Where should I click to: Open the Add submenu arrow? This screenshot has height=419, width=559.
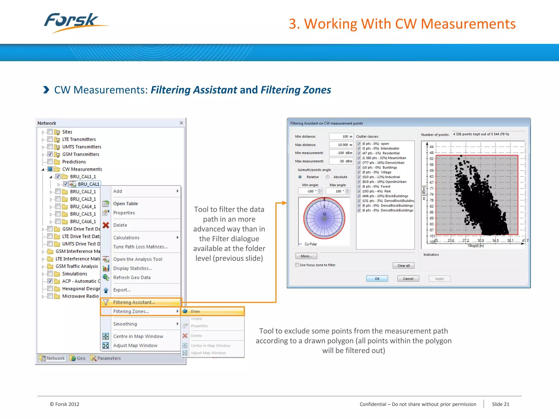pyautogui.click(x=177, y=191)
